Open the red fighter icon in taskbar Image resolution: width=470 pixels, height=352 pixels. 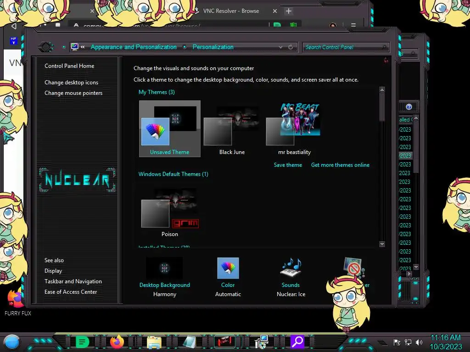225,341
